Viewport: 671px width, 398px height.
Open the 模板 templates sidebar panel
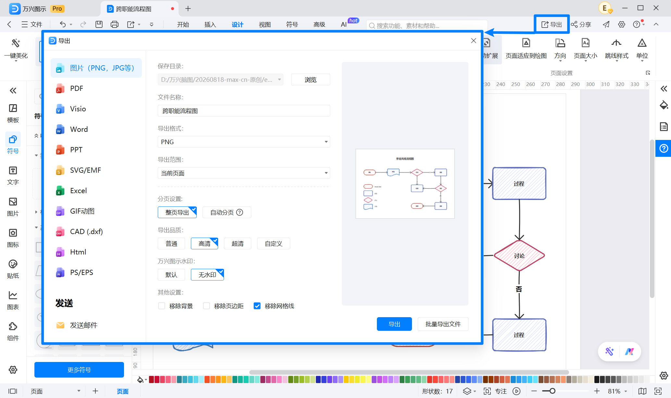pyautogui.click(x=13, y=113)
